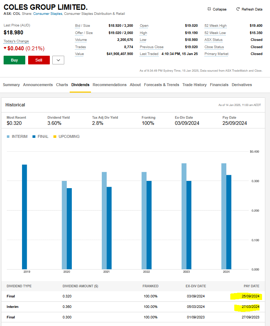Select the Forecasts & Trends tab
This screenshot has width=270, height=326.
tap(161, 85)
